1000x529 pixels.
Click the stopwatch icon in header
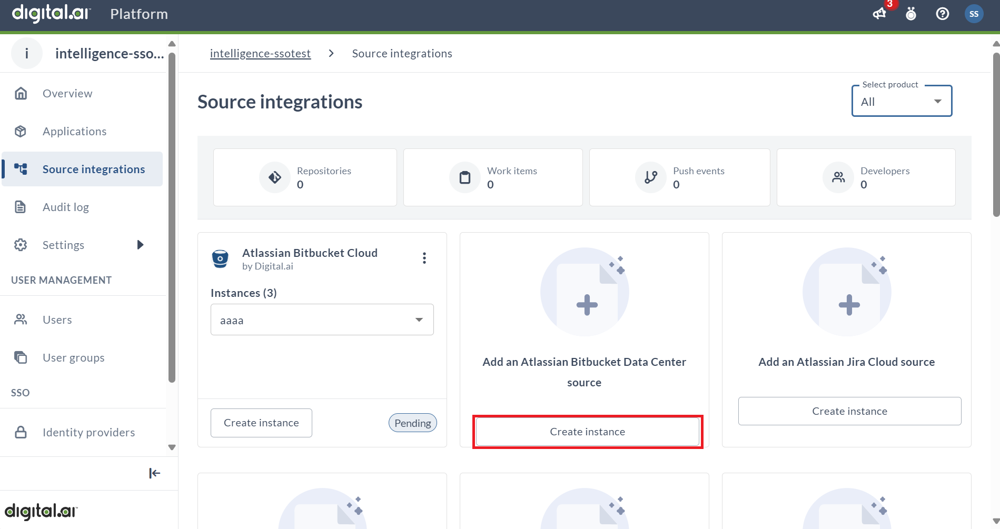pos(911,14)
